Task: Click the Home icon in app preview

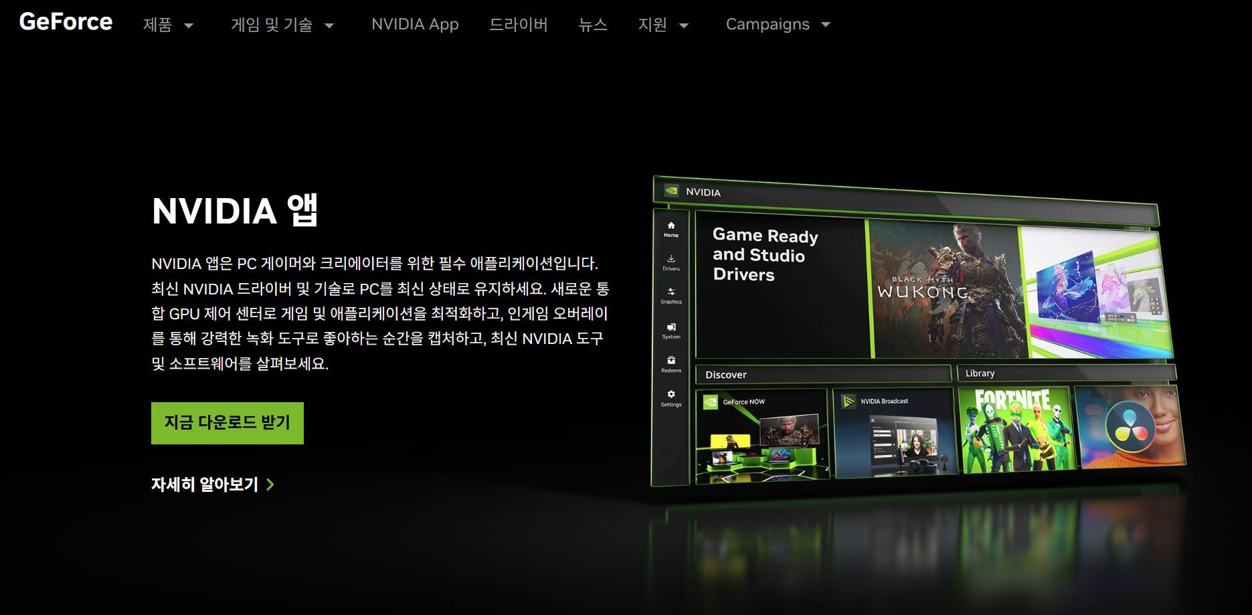Action: 671,226
